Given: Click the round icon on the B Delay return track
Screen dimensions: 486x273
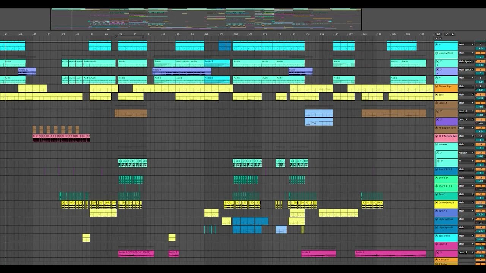Looking at the screenshot, I should [x=437, y=264].
